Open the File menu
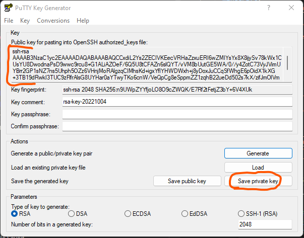Viewport: 304px width, 238px height. pyautogui.click(x=9, y=21)
